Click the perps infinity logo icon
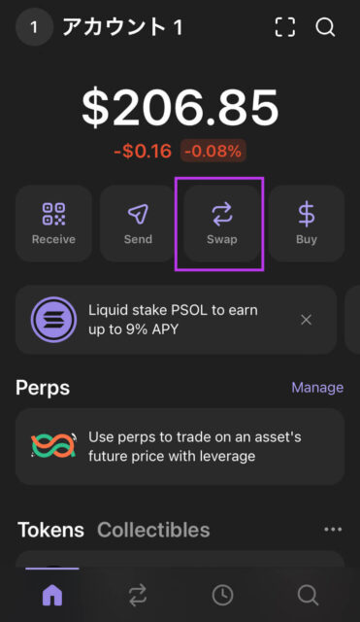Screen dimensions: 360x622 pos(54,446)
